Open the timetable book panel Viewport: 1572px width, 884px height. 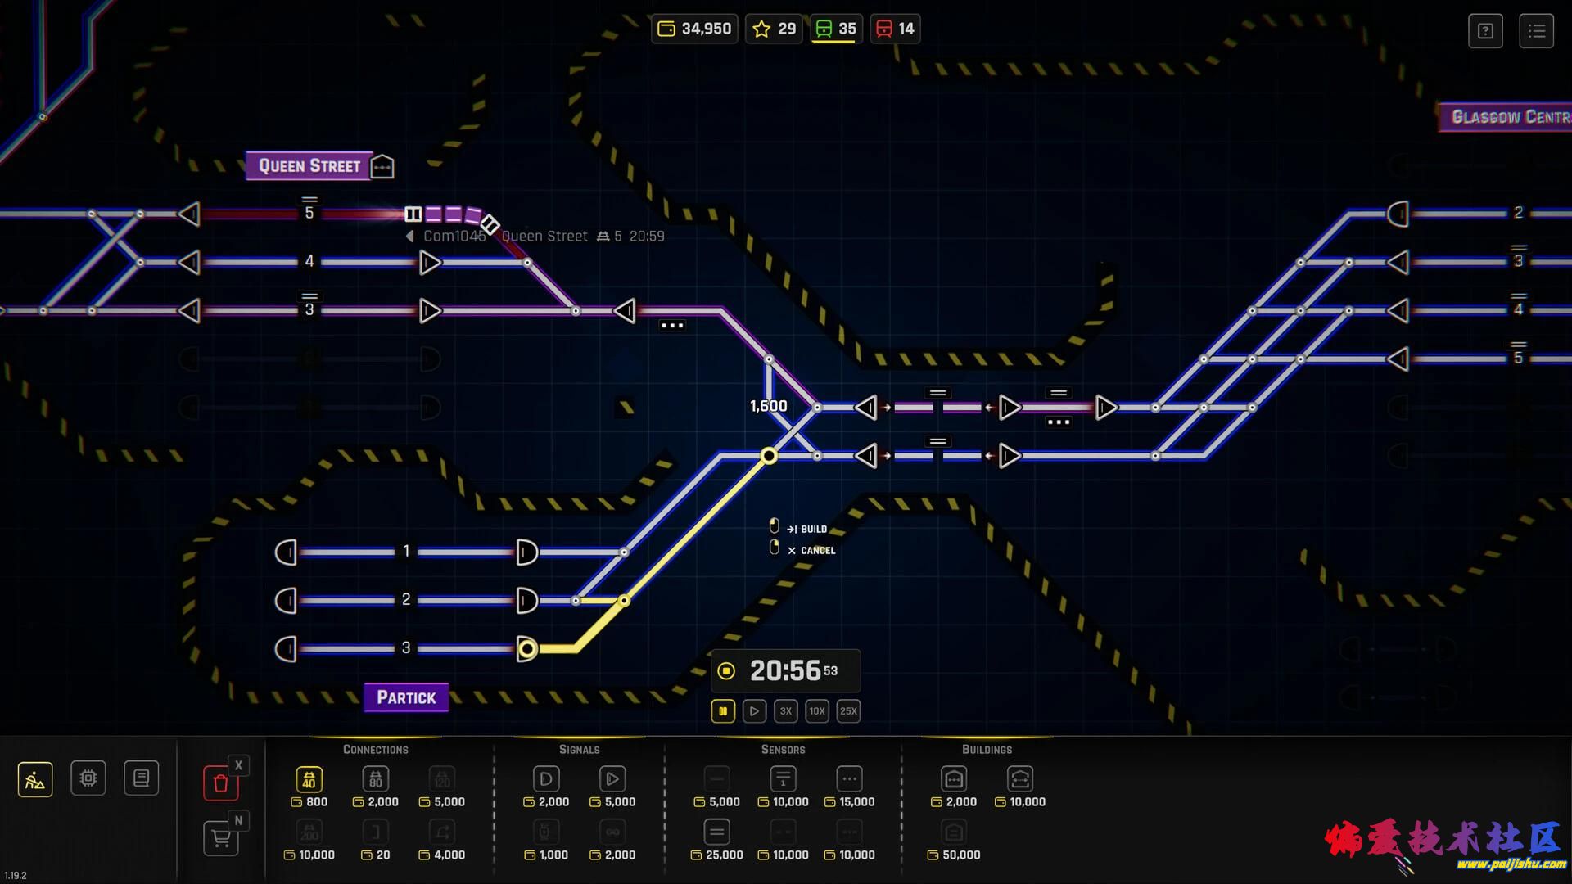pyautogui.click(x=141, y=778)
